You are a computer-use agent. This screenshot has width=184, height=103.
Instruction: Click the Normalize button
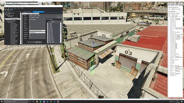pos(59,18)
